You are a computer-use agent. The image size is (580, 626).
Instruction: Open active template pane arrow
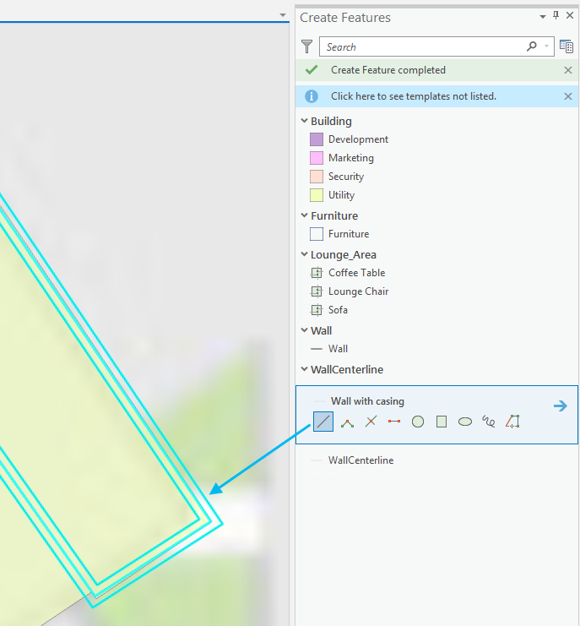[x=561, y=406]
